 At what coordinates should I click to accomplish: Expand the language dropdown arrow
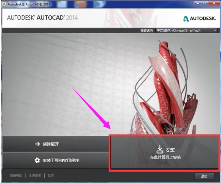(215, 31)
